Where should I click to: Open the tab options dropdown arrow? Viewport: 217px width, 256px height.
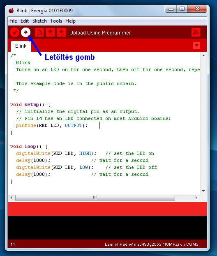pos(196,45)
